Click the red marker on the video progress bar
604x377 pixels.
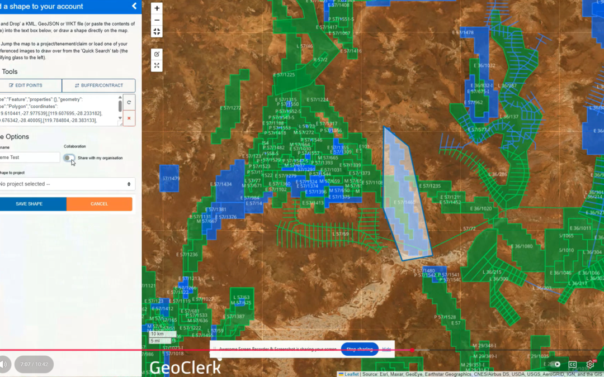pos(413,349)
